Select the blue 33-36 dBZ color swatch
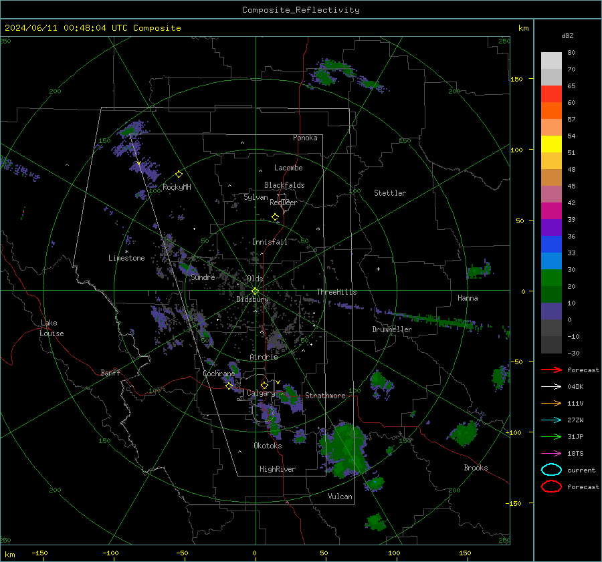 click(x=551, y=245)
